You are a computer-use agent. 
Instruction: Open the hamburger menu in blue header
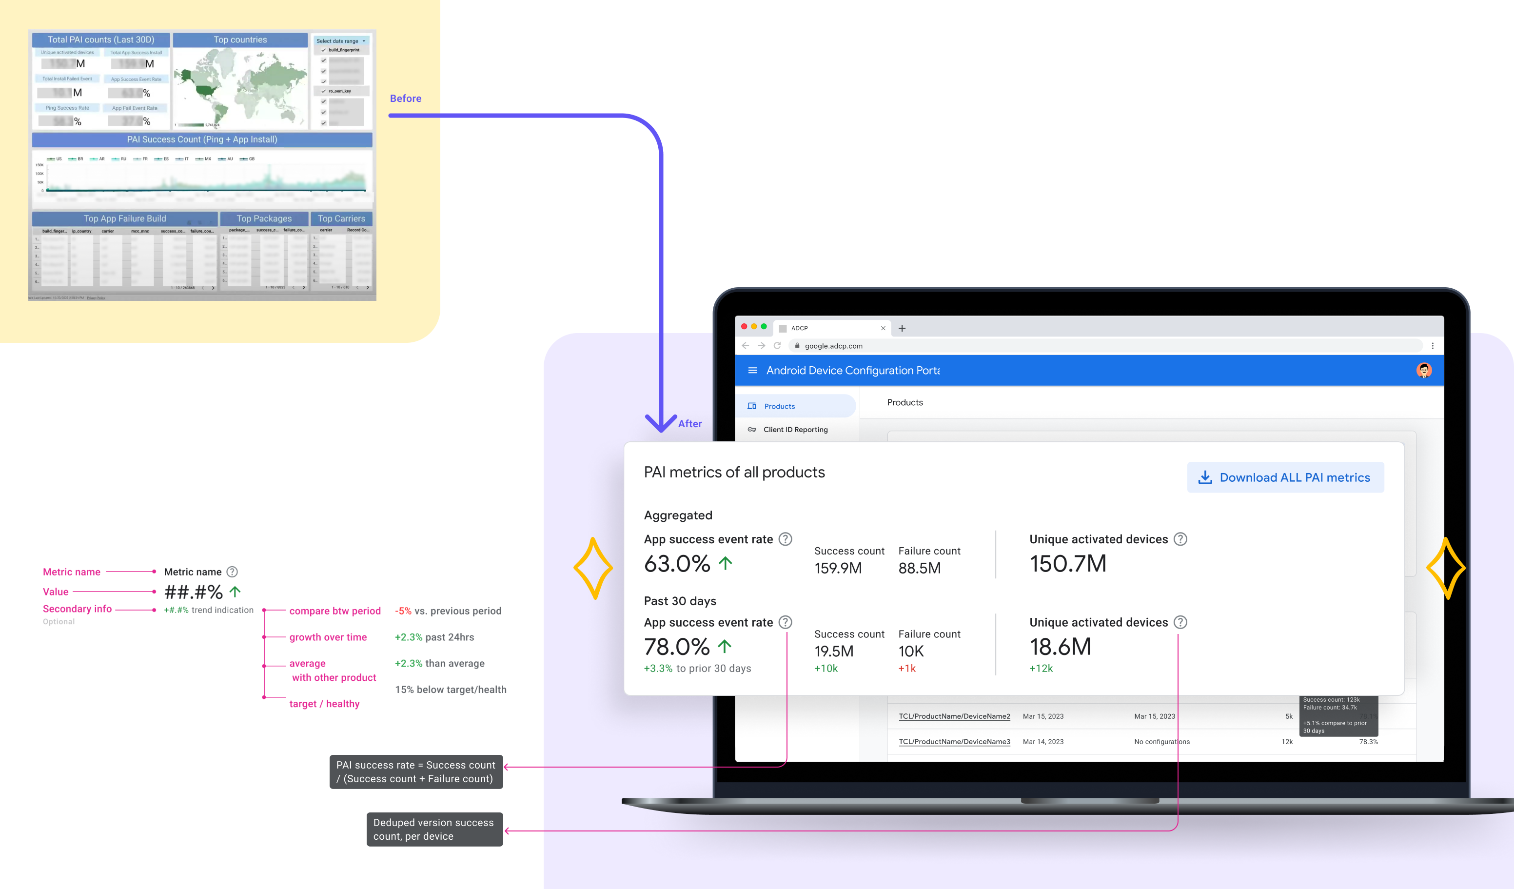pyautogui.click(x=752, y=371)
